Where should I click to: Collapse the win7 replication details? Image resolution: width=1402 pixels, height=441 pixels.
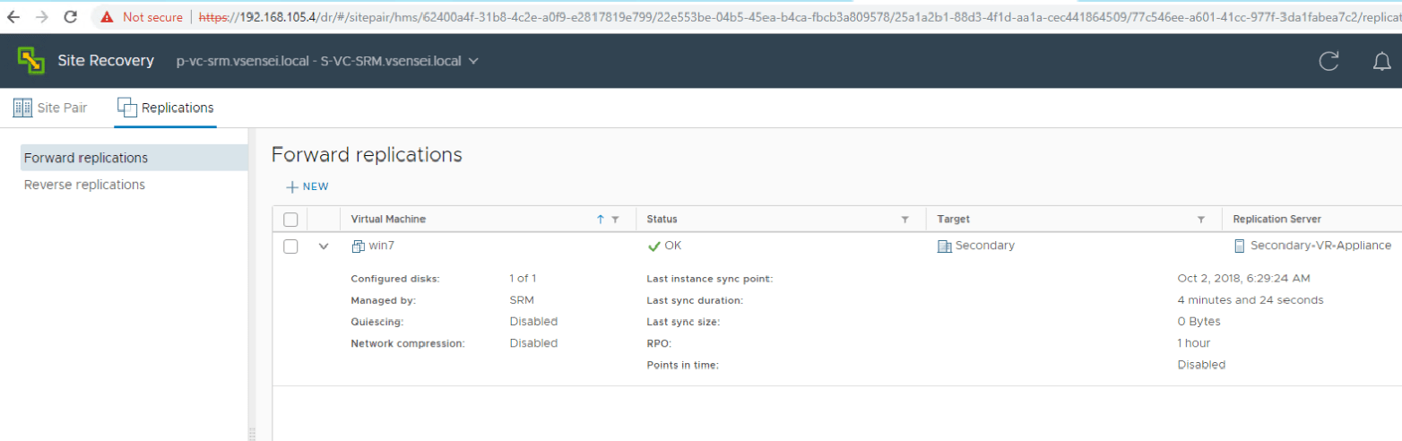324,246
